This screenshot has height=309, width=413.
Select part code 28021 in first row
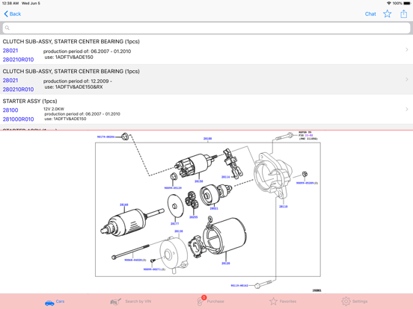pyautogui.click(x=10, y=51)
